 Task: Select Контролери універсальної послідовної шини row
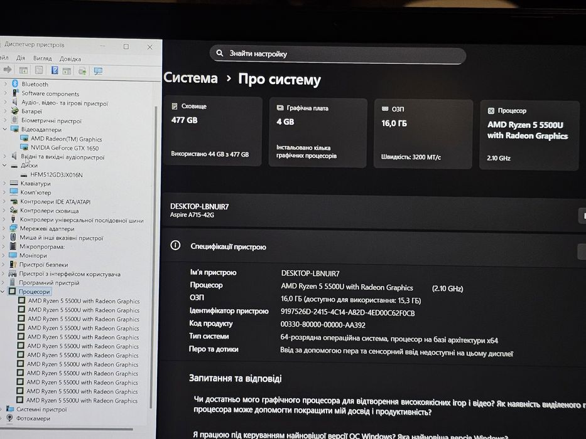click(82, 220)
